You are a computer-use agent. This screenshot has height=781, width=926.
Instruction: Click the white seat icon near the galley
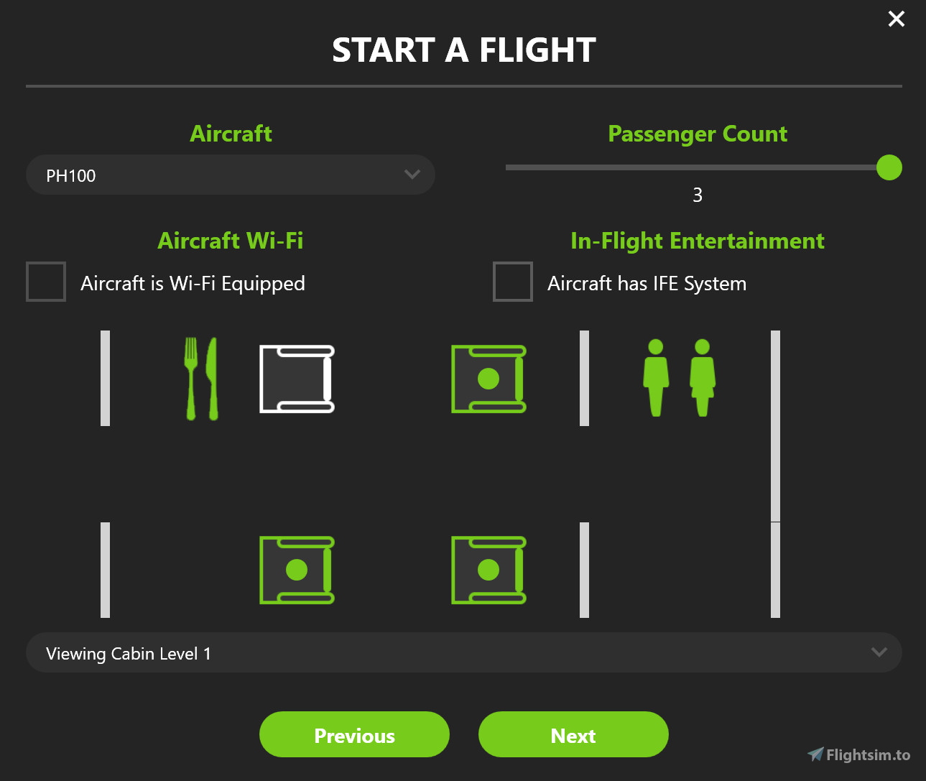296,379
